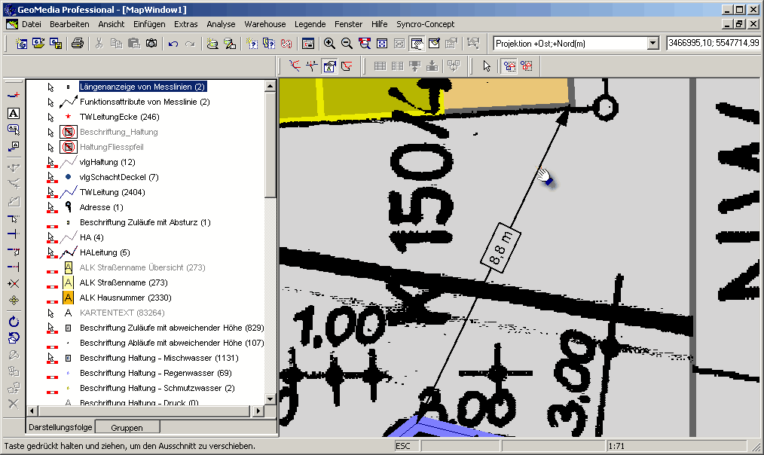Screen dimensions: 764x455
Task: Click the Undo arrow icon
Action: coord(173,44)
